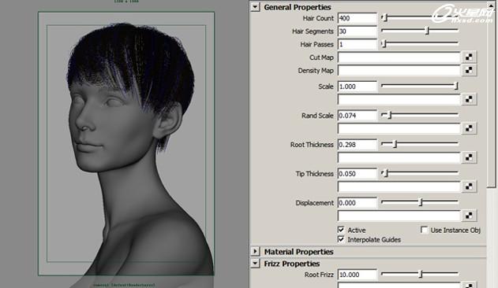498x288 pixels.
Task: Click the properties panel vertical scrollbar
Action: pos(492,144)
